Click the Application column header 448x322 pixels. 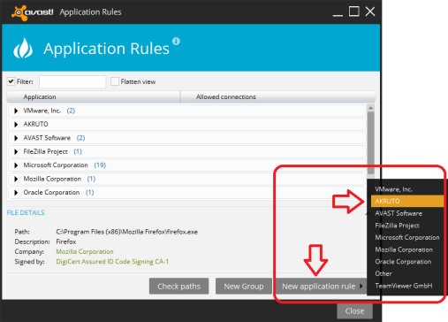tap(93, 96)
